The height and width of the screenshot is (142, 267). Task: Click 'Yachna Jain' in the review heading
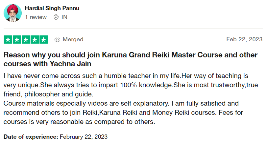point(70,64)
